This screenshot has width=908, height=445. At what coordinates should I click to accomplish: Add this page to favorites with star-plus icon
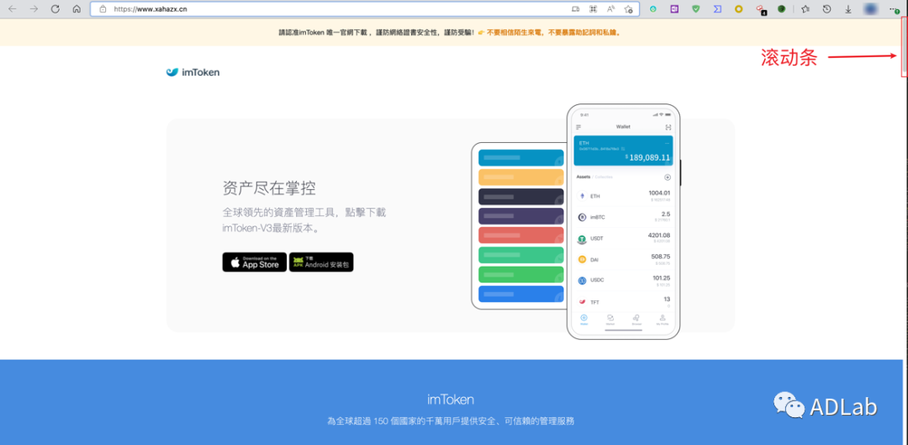tap(628, 9)
